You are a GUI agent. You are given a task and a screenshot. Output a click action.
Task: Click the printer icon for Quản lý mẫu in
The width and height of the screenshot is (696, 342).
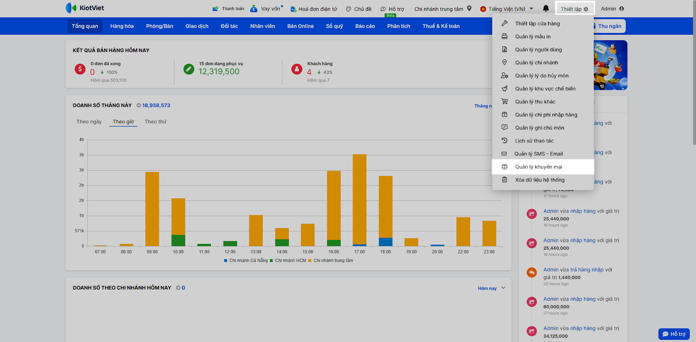pos(505,36)
